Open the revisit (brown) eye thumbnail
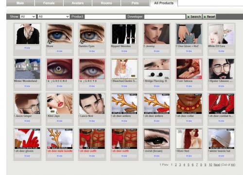Viewport: 243px width, 175px height. click(156, 139)
